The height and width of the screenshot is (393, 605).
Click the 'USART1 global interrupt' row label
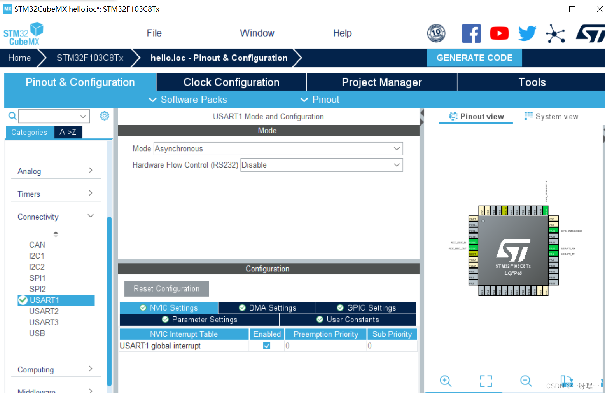160,346
